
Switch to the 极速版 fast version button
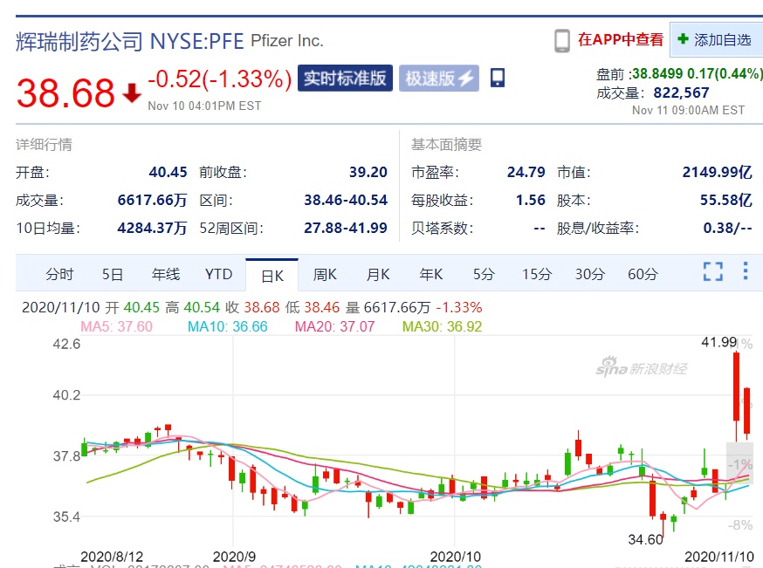(x=439, y=78)
